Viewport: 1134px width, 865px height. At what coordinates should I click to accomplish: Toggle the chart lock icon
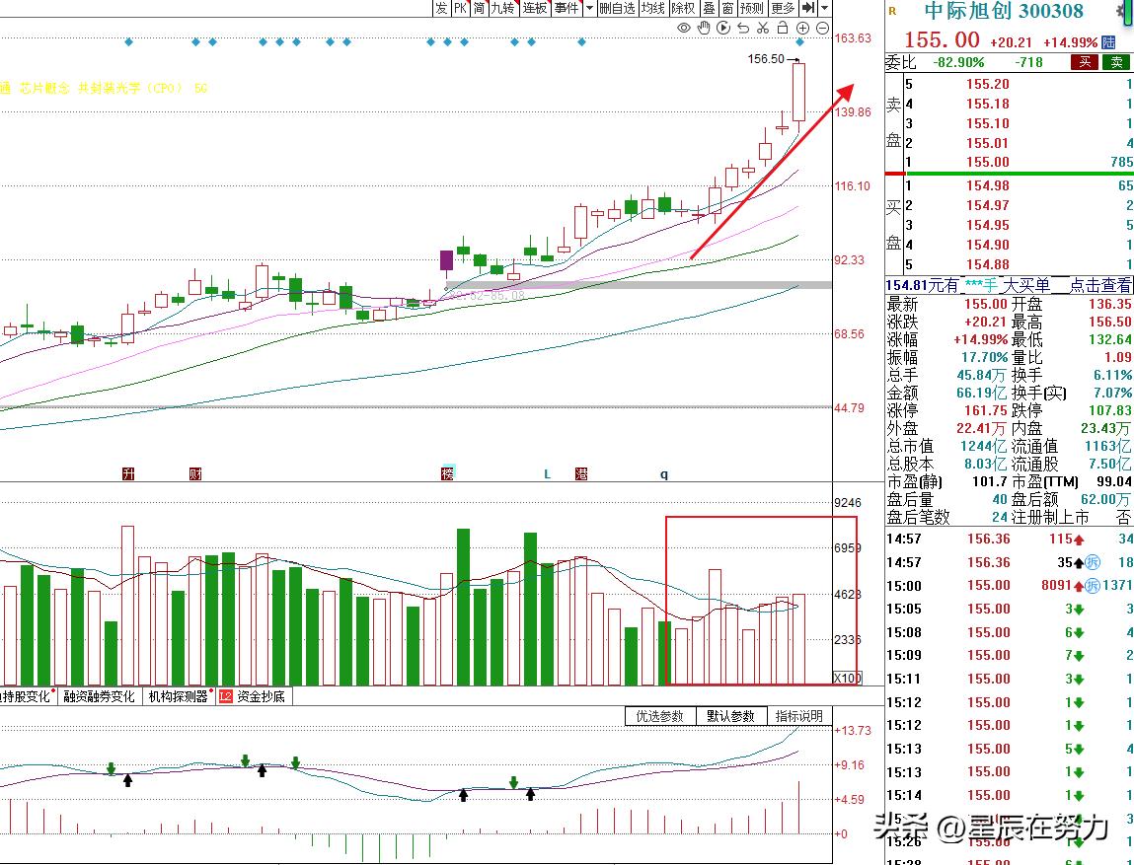point(782,29)
